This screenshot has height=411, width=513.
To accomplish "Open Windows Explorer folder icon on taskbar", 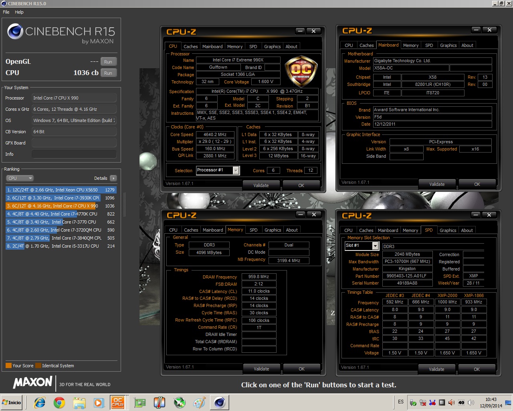I will click(x=79, y=403).
